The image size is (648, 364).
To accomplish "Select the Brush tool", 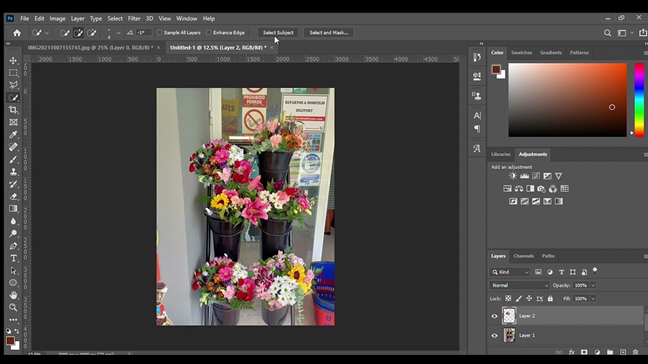I will pos(14,159).
